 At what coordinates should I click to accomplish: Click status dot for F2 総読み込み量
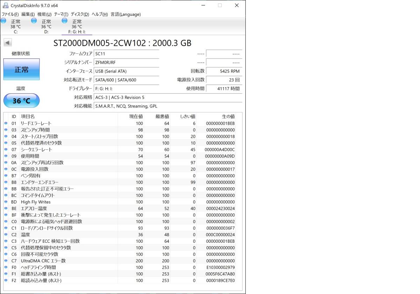6,280
